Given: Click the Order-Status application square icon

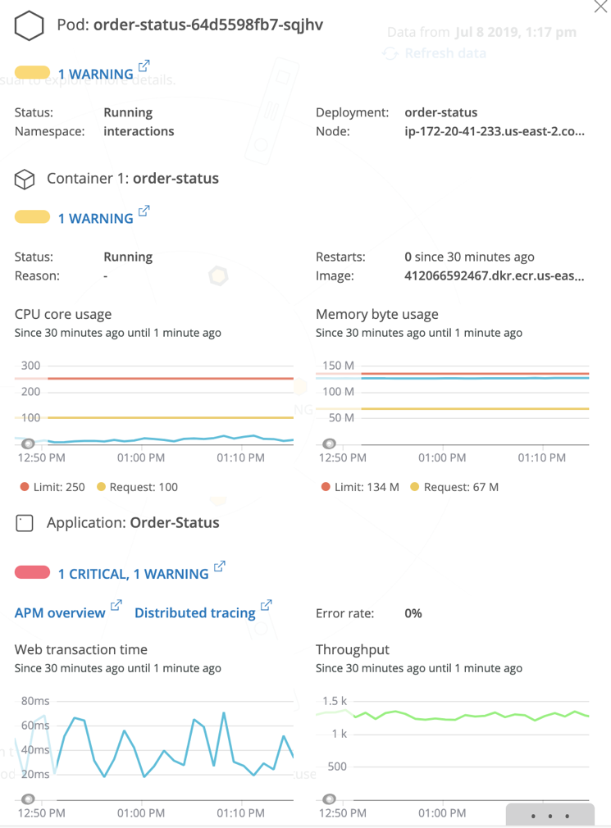Looking at the screenshot, I should tap(25, 523).
